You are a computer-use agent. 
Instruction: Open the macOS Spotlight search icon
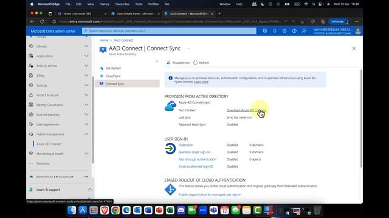click(x=314, y=4)
